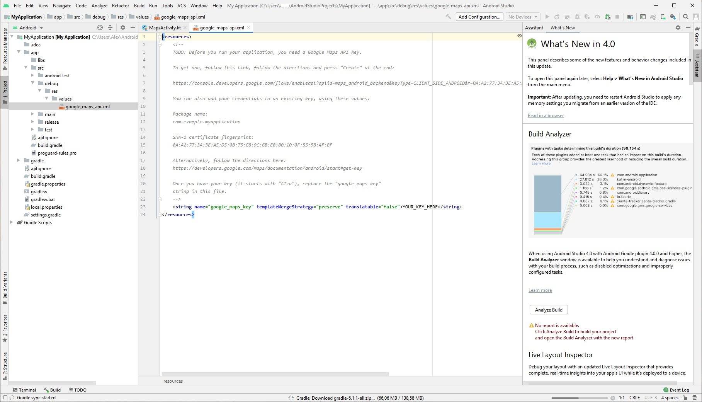
Task: Click the inspections profile hector icon
Action: (x=695, y=397)
